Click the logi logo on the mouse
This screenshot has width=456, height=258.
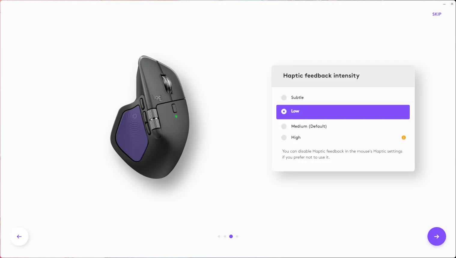(157, 97)
